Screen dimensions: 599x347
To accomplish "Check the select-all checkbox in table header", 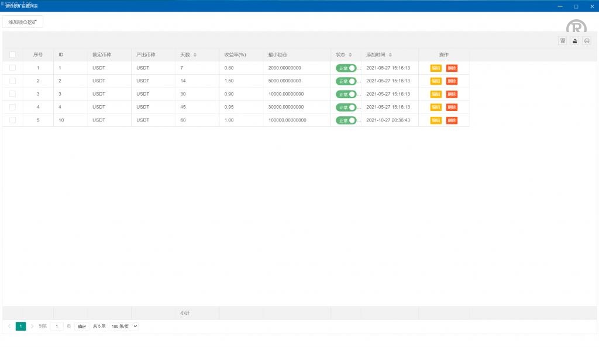I will pos(13,55).
